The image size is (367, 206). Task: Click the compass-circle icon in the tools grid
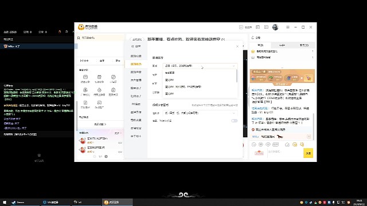[x=114, y=77]
